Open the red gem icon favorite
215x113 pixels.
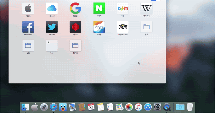[76, 27]
